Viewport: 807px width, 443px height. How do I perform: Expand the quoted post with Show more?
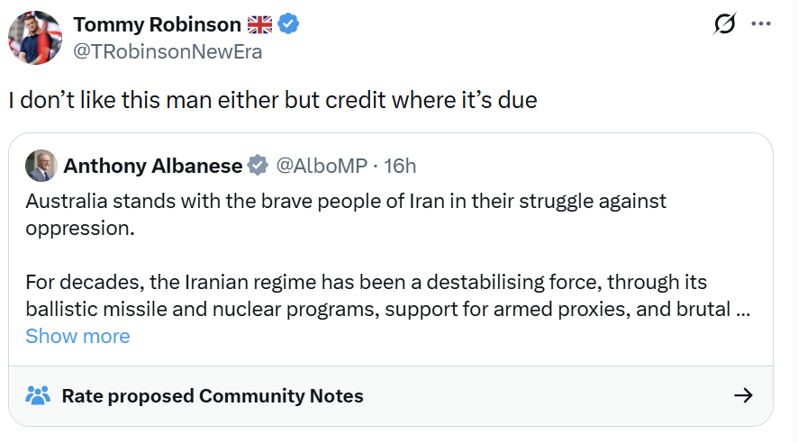click(x=77, y=336)
